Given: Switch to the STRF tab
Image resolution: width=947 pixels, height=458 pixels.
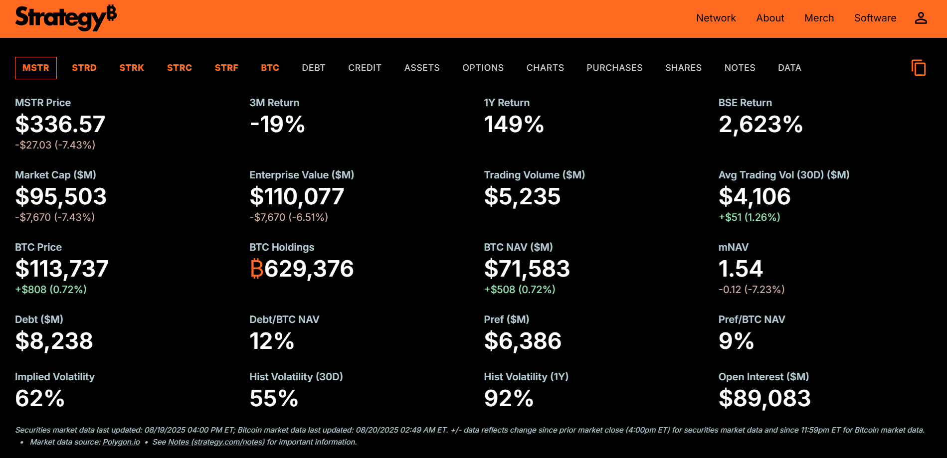Looking at the screenshot, I should pos(226,68).
